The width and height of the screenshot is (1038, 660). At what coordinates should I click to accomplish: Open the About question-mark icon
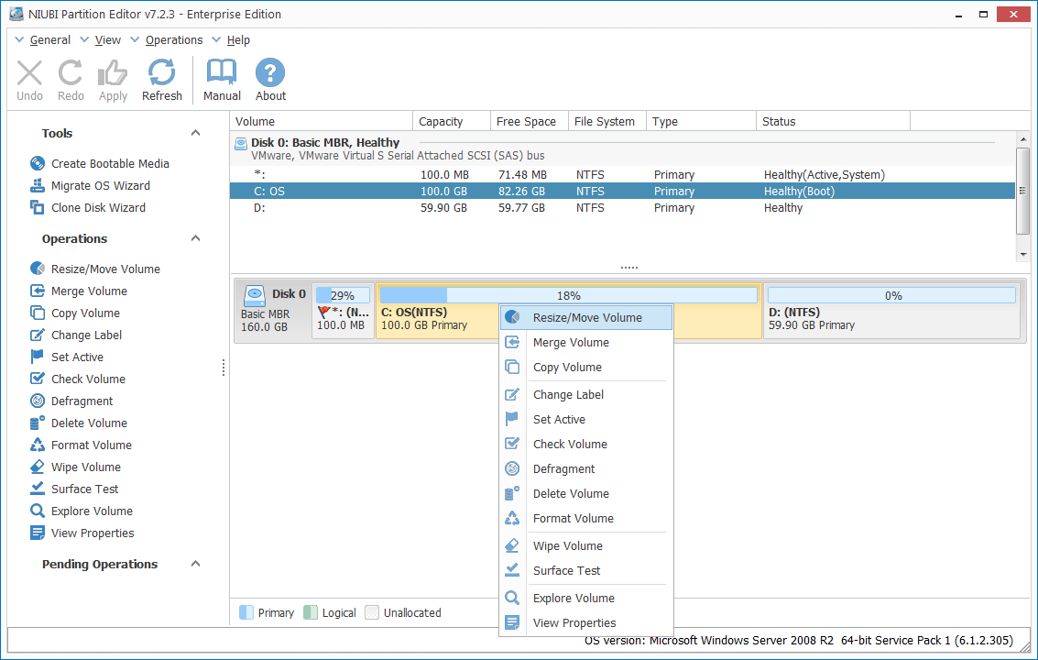270,72
